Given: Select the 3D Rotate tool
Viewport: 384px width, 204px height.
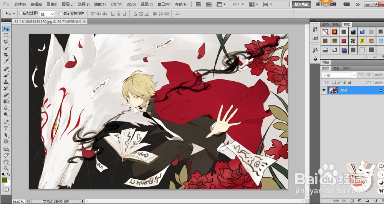Looking at the screenshot, I should 6,149.
